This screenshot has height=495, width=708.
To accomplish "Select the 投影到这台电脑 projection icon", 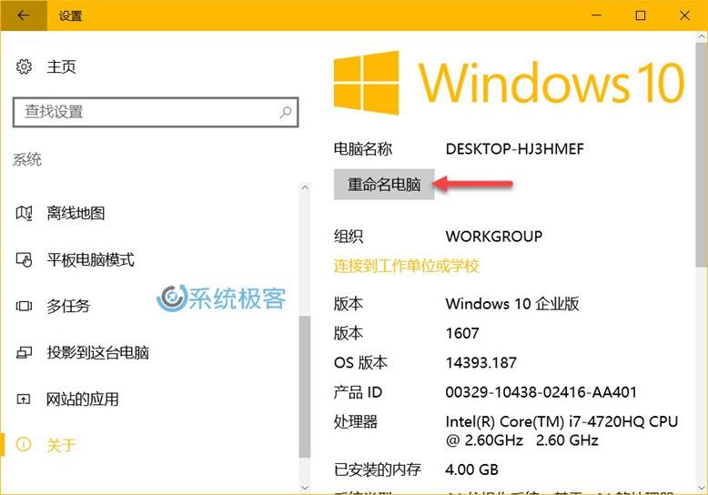I will (24, 352).
